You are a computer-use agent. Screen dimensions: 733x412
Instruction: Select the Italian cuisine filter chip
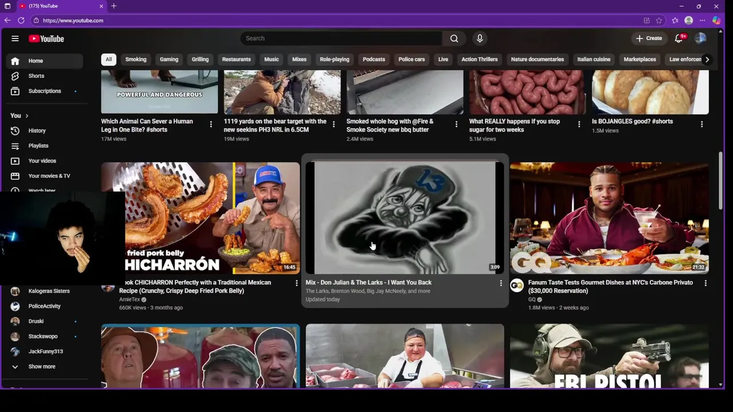coord(594,60)
